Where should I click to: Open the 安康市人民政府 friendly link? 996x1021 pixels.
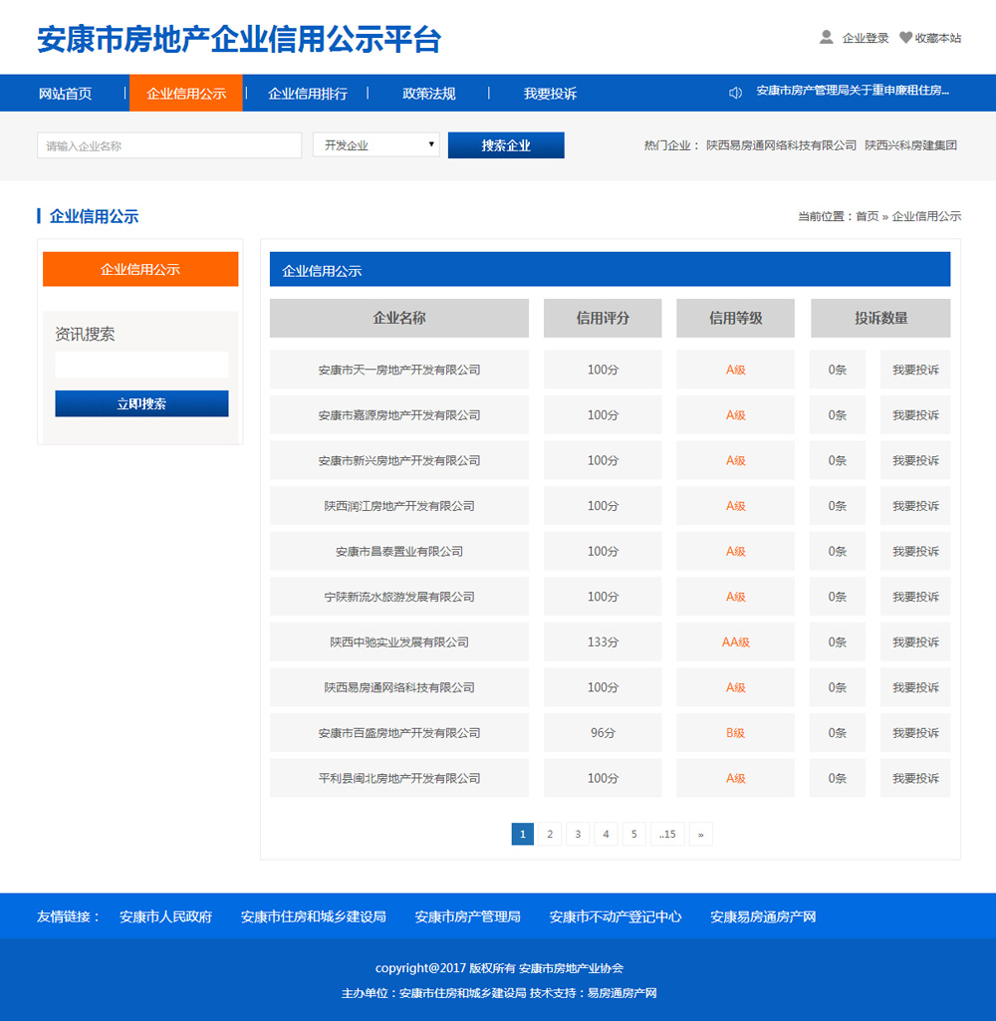(165, 916)
